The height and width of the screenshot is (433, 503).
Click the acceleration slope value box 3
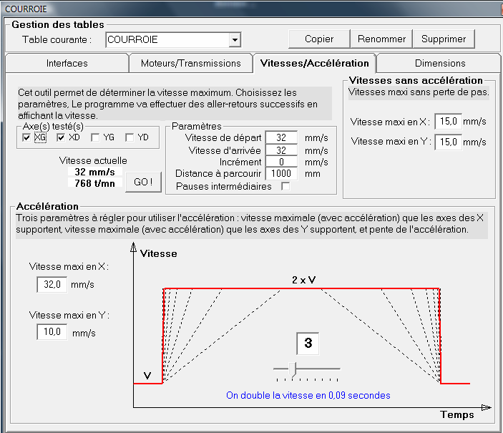pos(308,343)
